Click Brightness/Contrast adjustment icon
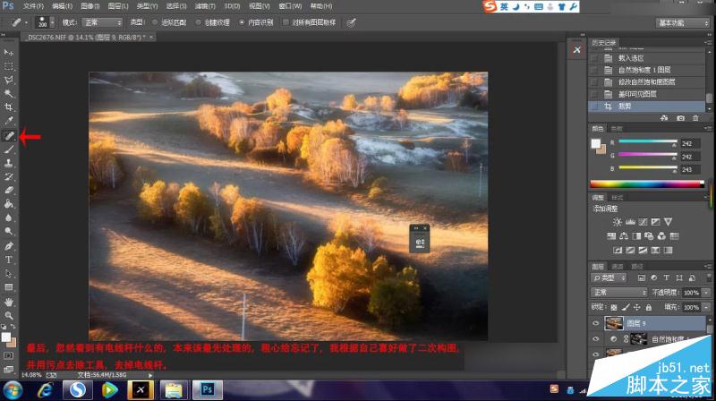Viewport: 716px width, 401px height. (x=618, y=222)
